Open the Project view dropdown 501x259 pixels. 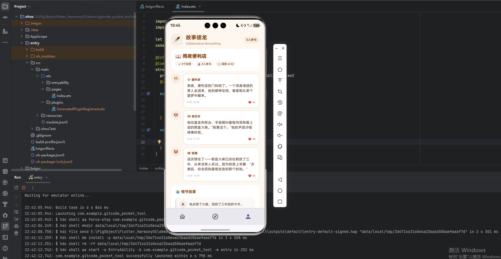[x=22, y=6]
